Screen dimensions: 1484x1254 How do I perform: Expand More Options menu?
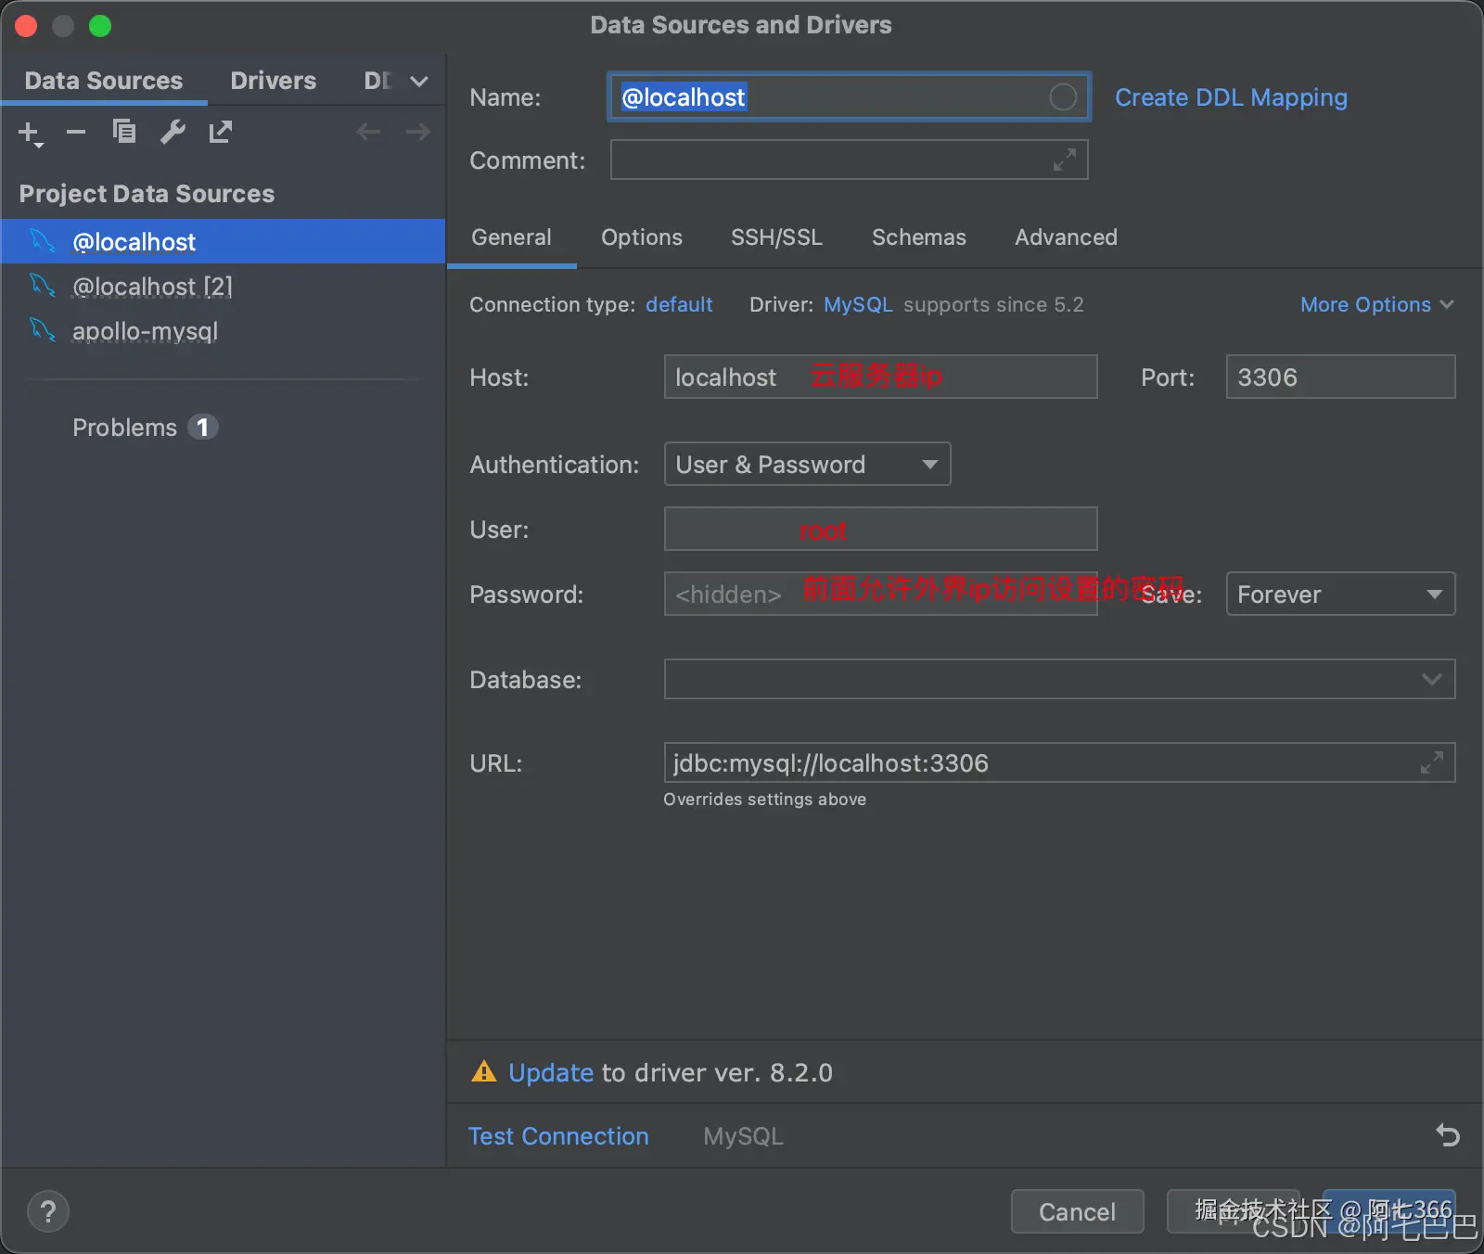pyautogui.click(x=1377, y=304)
